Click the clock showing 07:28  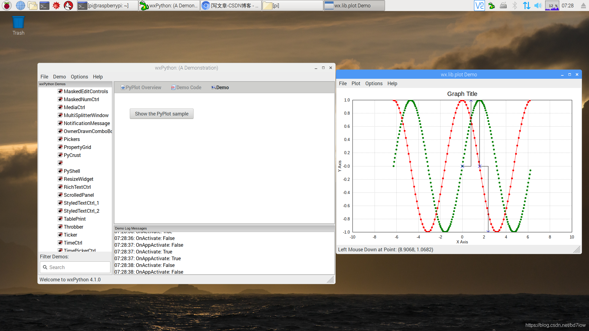(x=568, y=6)
